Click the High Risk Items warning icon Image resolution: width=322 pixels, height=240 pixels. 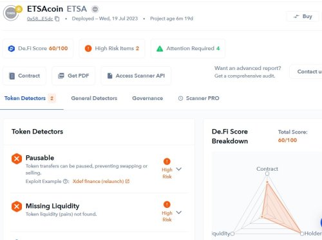click(x=88, y=49)
